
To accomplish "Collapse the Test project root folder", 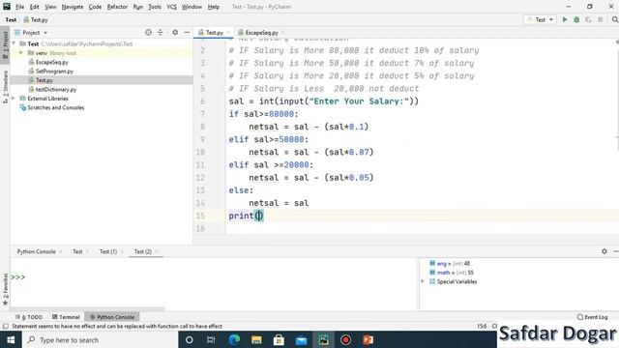I will 14,43.
